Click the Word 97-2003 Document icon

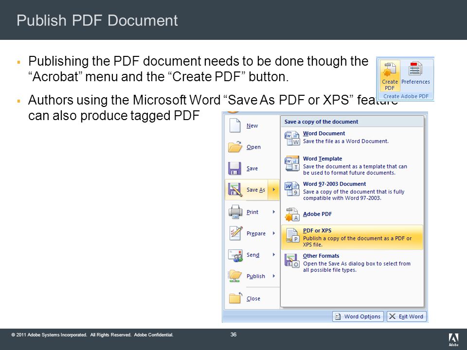[x=292, y=189]
